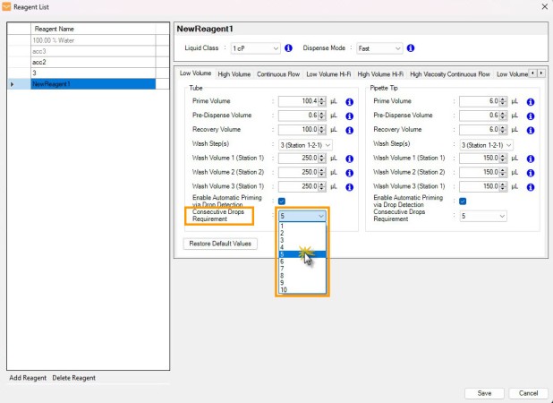Image resolution: width=553 pixels, height=403 pixels.
Task: Switch to the High Volume tab
Action: pyautogui.click(x=234, y=74)
